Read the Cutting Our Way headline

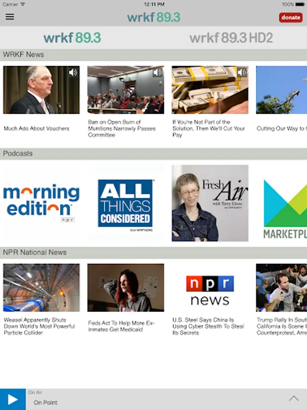tap(282, 128)
